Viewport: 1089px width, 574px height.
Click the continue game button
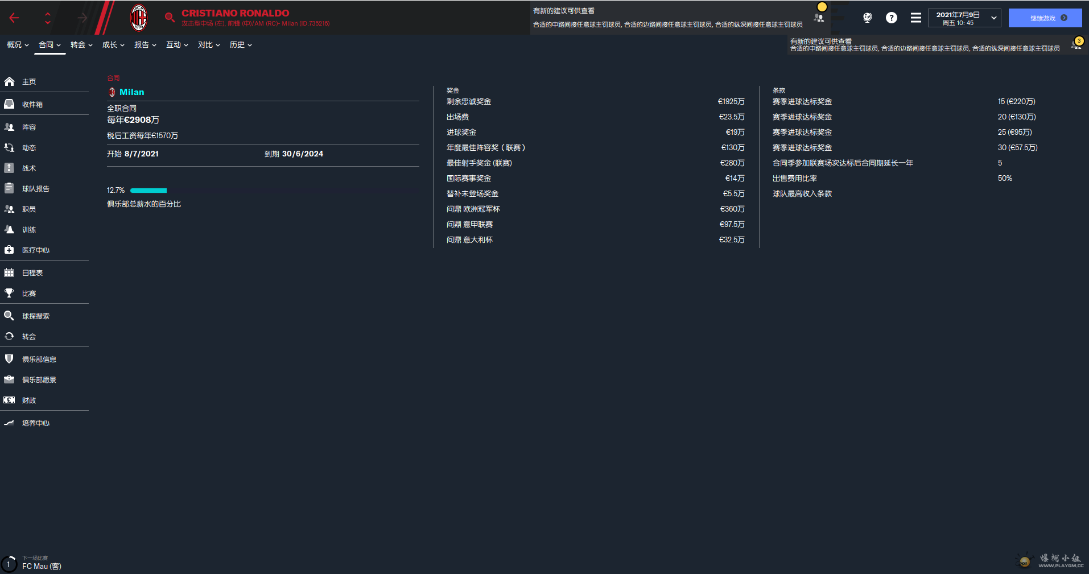[x=1045, y=18]
